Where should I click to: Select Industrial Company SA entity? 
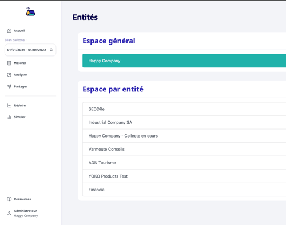184,122
